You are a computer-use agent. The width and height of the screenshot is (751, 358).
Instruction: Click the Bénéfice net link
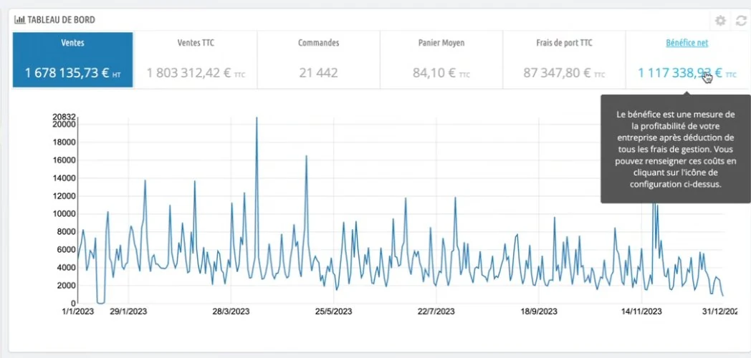tap(687, 42)
